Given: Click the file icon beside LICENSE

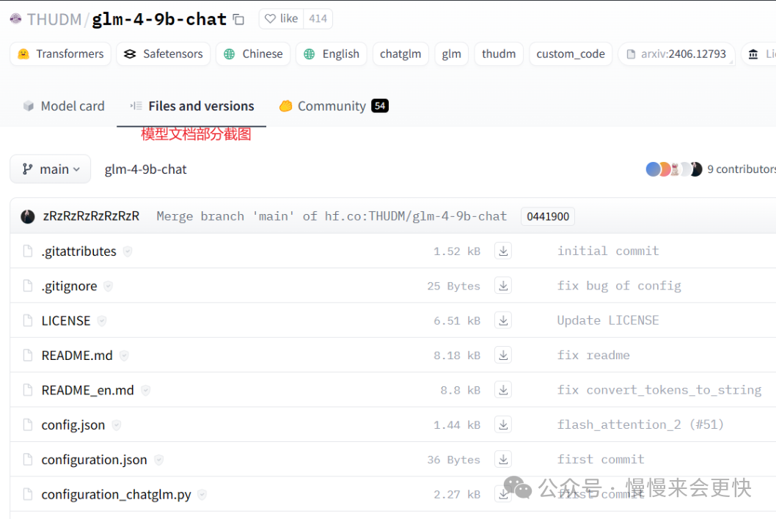Looking at the screenshot, I should point(28,320).
